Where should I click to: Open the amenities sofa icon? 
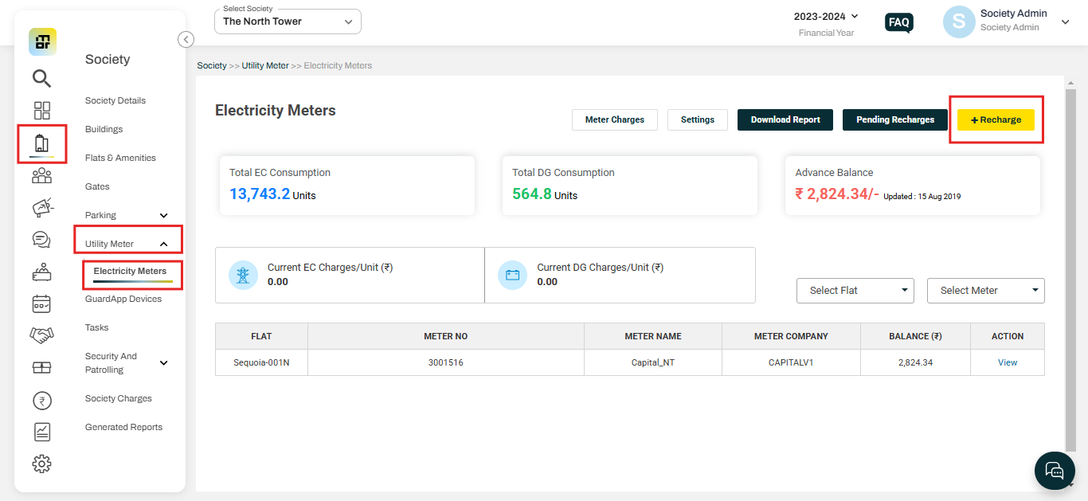tap(41, 272)
